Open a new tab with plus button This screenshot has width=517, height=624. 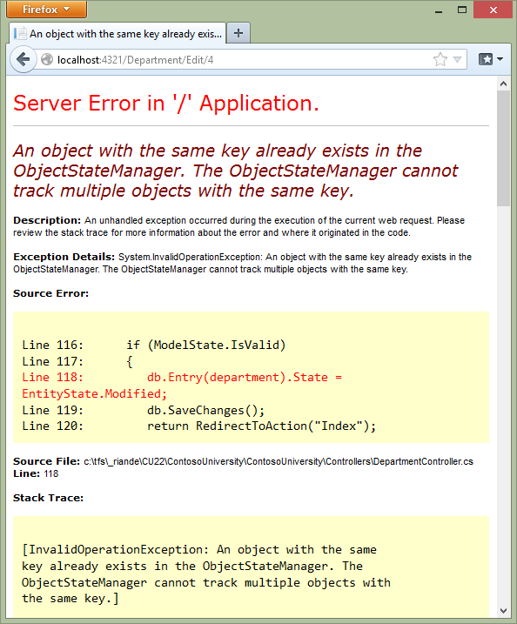238,33
